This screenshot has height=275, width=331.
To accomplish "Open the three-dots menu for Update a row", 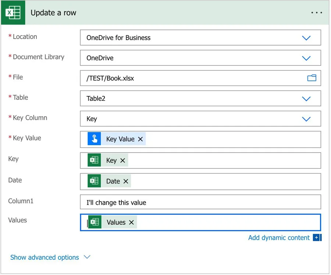I will [x=316, y=13].
